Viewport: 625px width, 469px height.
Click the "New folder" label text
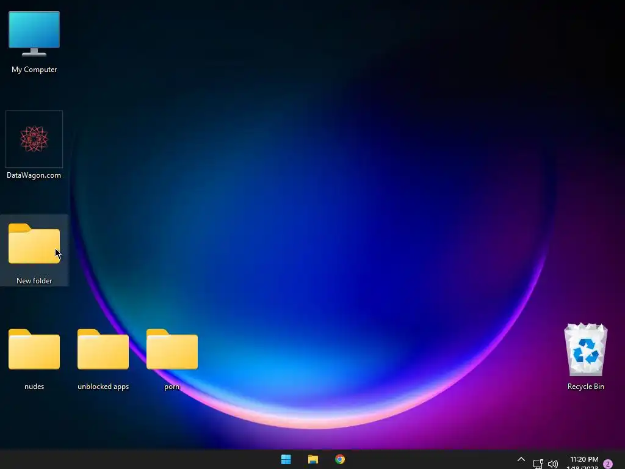[34, 281]
